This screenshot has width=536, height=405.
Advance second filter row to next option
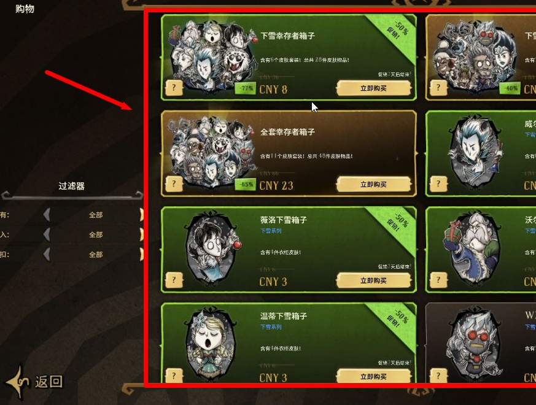[x=141, y=235]
